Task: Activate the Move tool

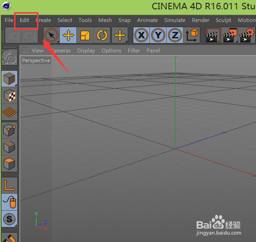Action: click(68, 35)
